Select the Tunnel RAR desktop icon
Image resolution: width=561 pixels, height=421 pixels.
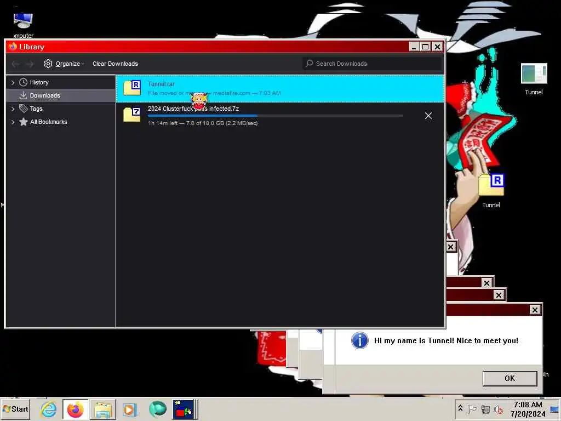point(491,191)
